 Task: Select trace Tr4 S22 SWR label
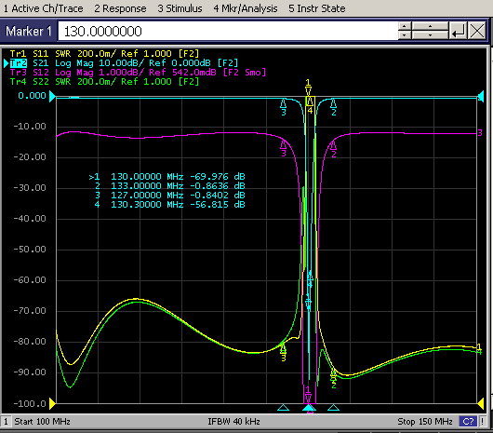pos(104,82)
